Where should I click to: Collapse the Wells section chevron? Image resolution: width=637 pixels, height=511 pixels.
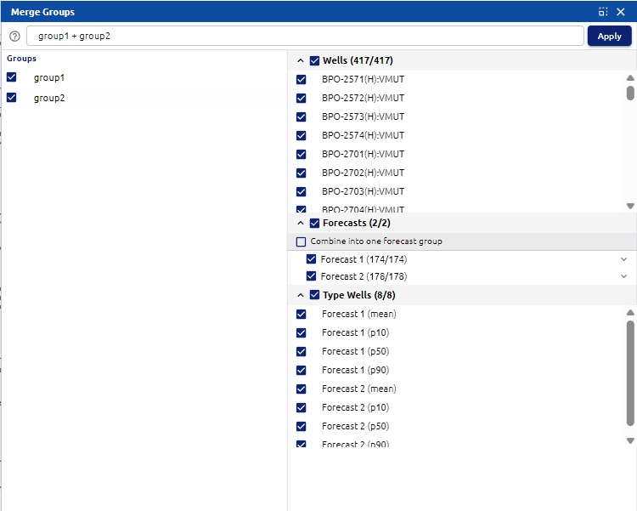coord(301,60)
